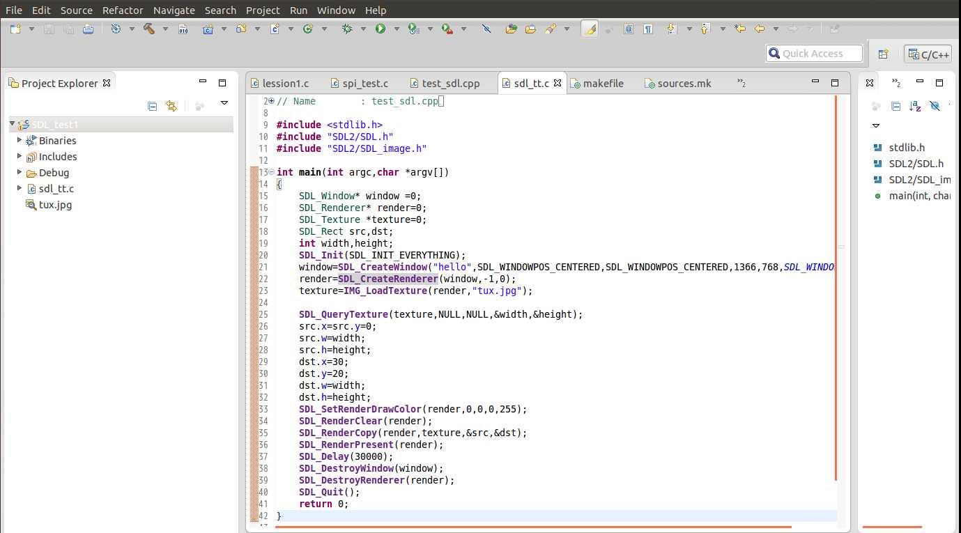This screenshot has width=961, height=533.
Task: Click the New C/C++ Project icon
Action: [208, 29]
